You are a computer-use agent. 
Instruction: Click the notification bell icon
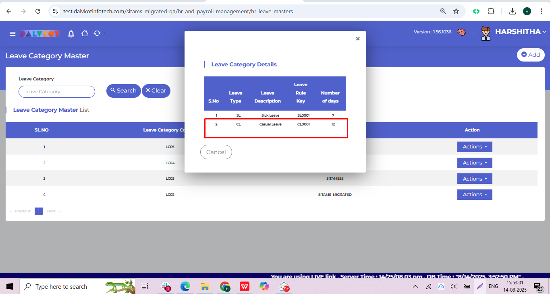71,34
